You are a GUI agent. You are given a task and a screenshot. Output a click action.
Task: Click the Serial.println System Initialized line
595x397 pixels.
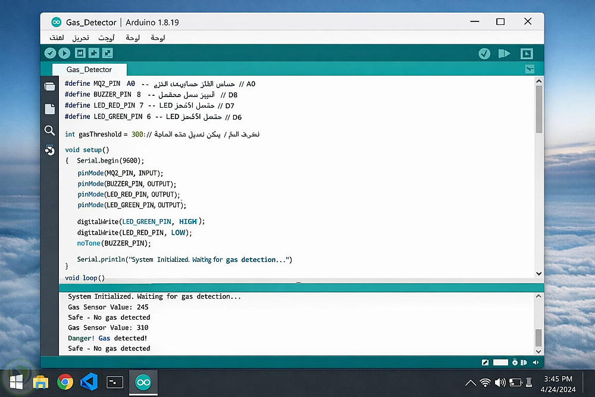pyautogui.click(x=184, y=260)
